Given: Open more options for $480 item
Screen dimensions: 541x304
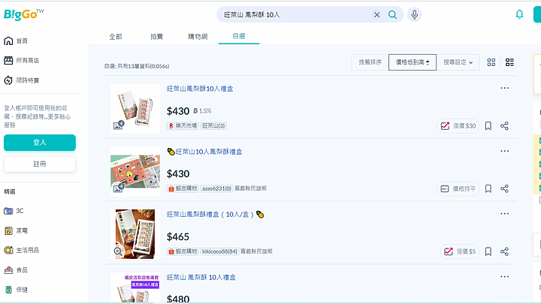Looking at the screenshot, I should click(504, 276).
